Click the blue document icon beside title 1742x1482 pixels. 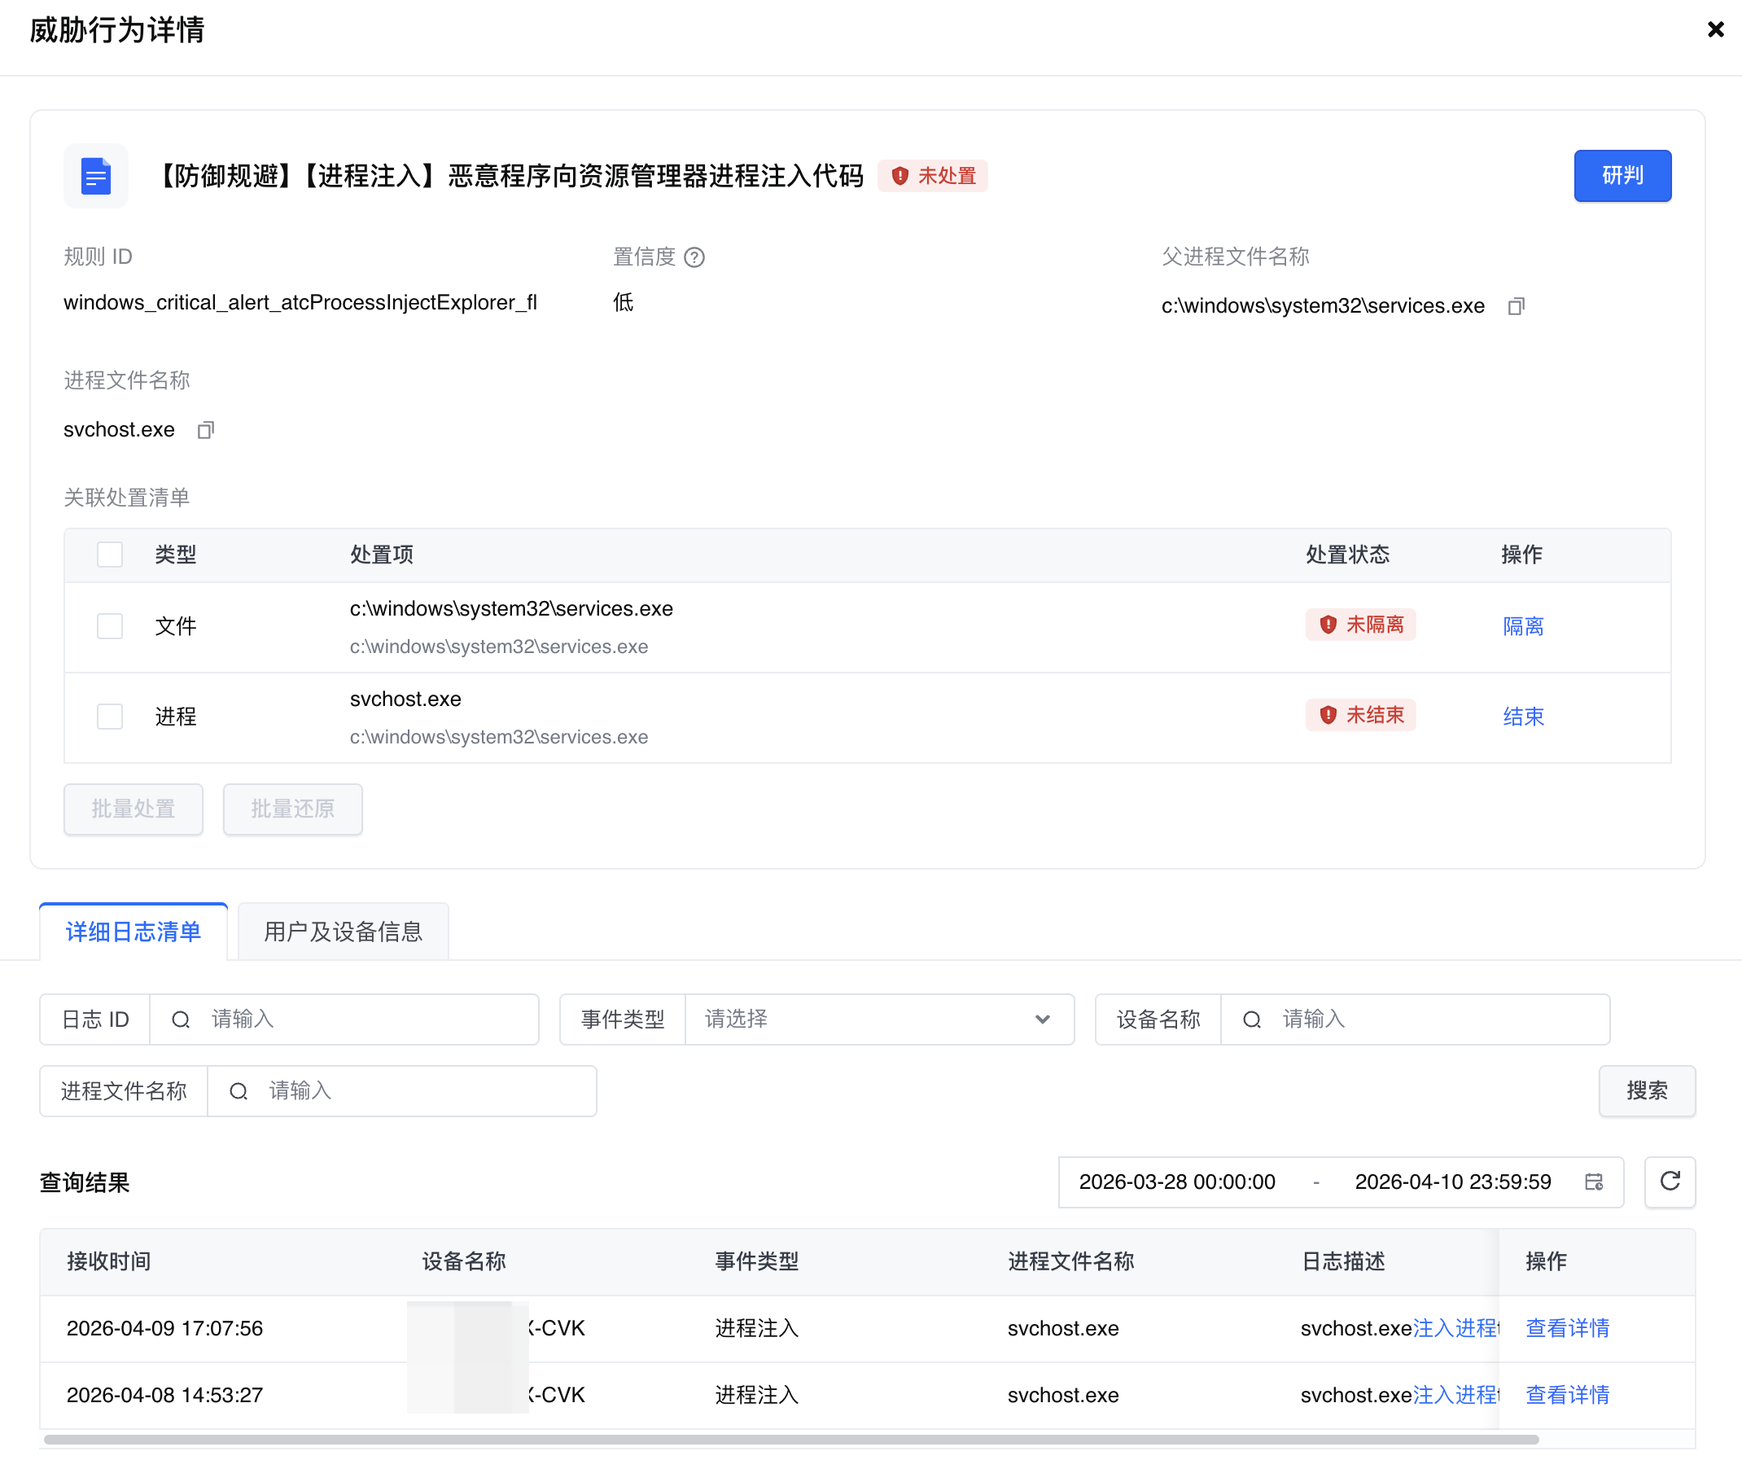tap(96, 176)
